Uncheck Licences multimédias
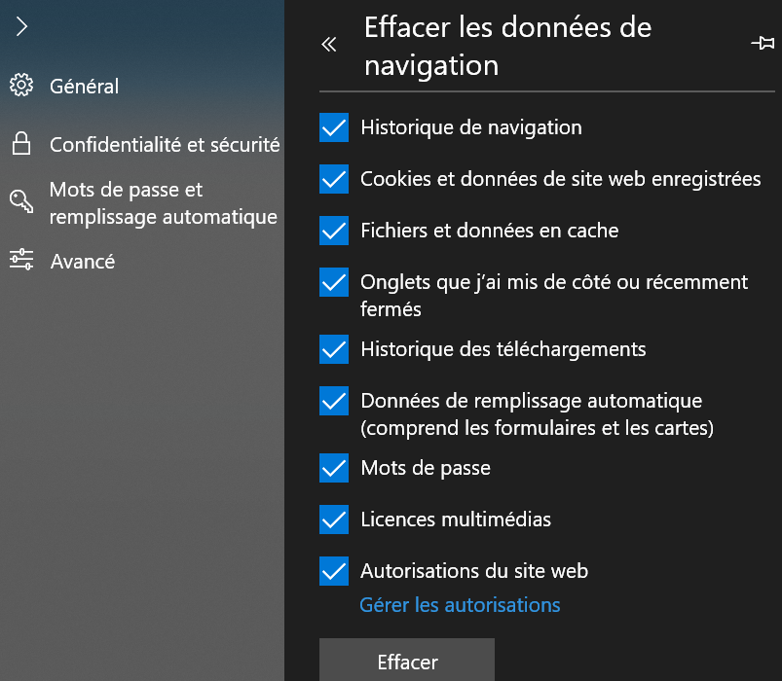The height and width of the screenshot is (681, 782). [334, 520]
